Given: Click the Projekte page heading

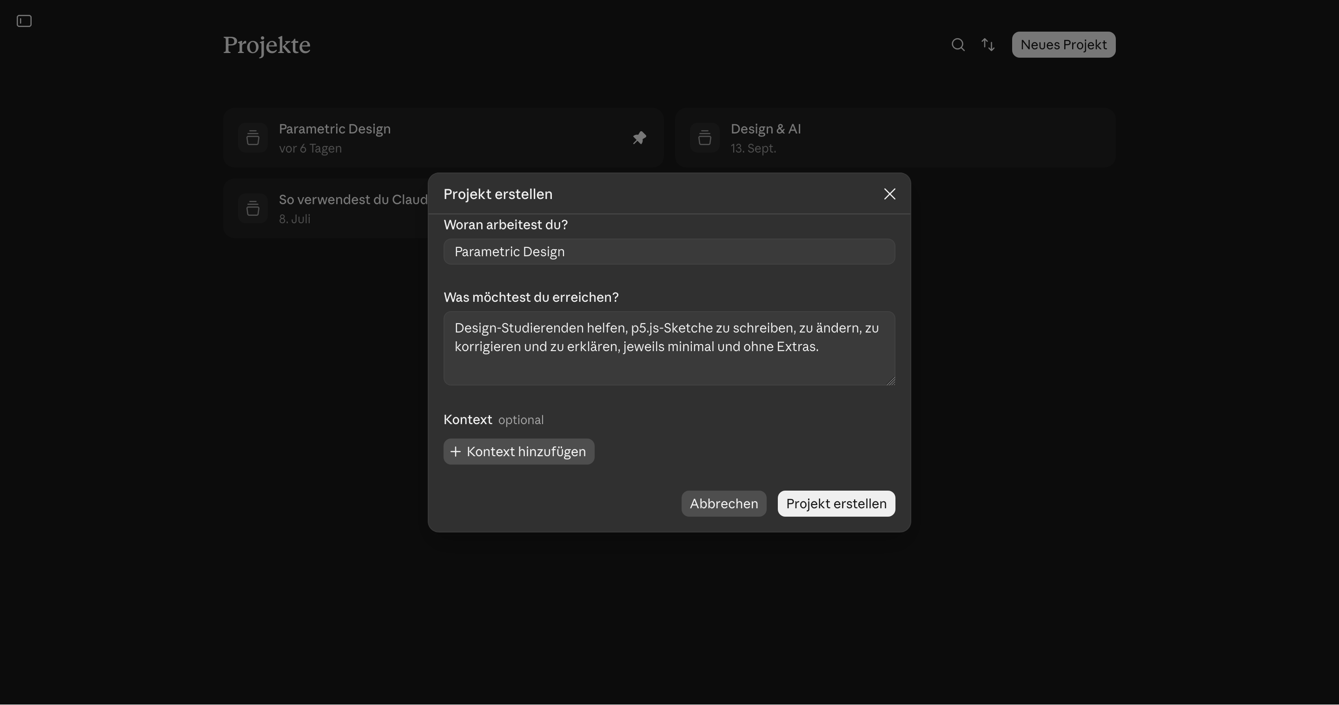Looking at the screenshot, I should pyautogui.click(x=267, y=45).
